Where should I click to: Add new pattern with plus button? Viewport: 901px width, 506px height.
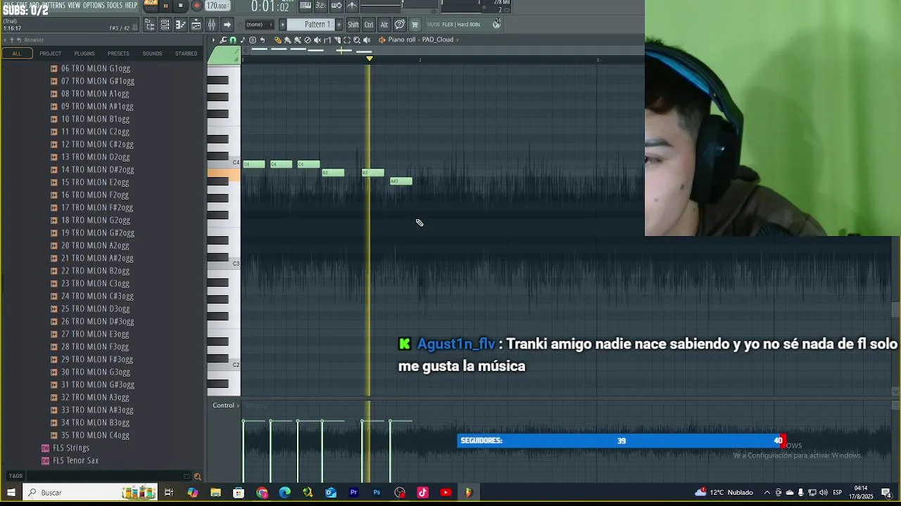click(x=339, y=25)
